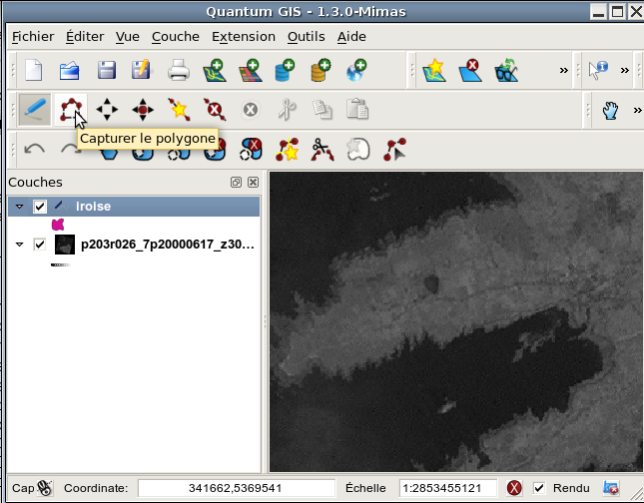Select the Add vertex tool
644x503 pixels.
(179, 110)
